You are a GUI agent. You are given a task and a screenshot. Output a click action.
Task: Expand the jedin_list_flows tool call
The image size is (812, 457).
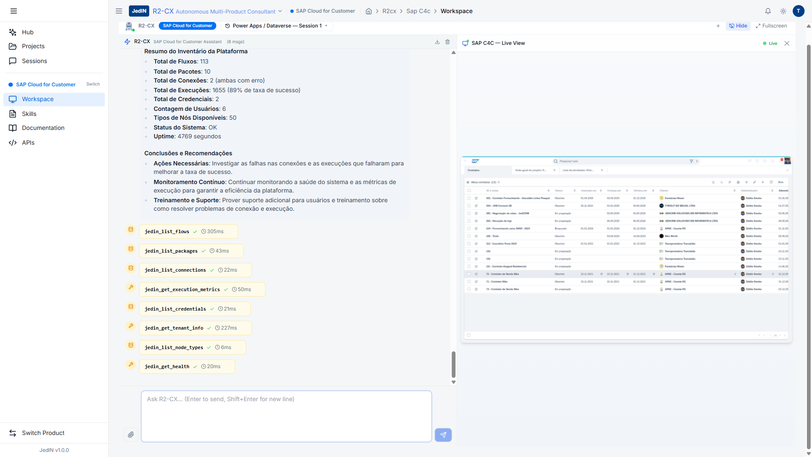188,231
